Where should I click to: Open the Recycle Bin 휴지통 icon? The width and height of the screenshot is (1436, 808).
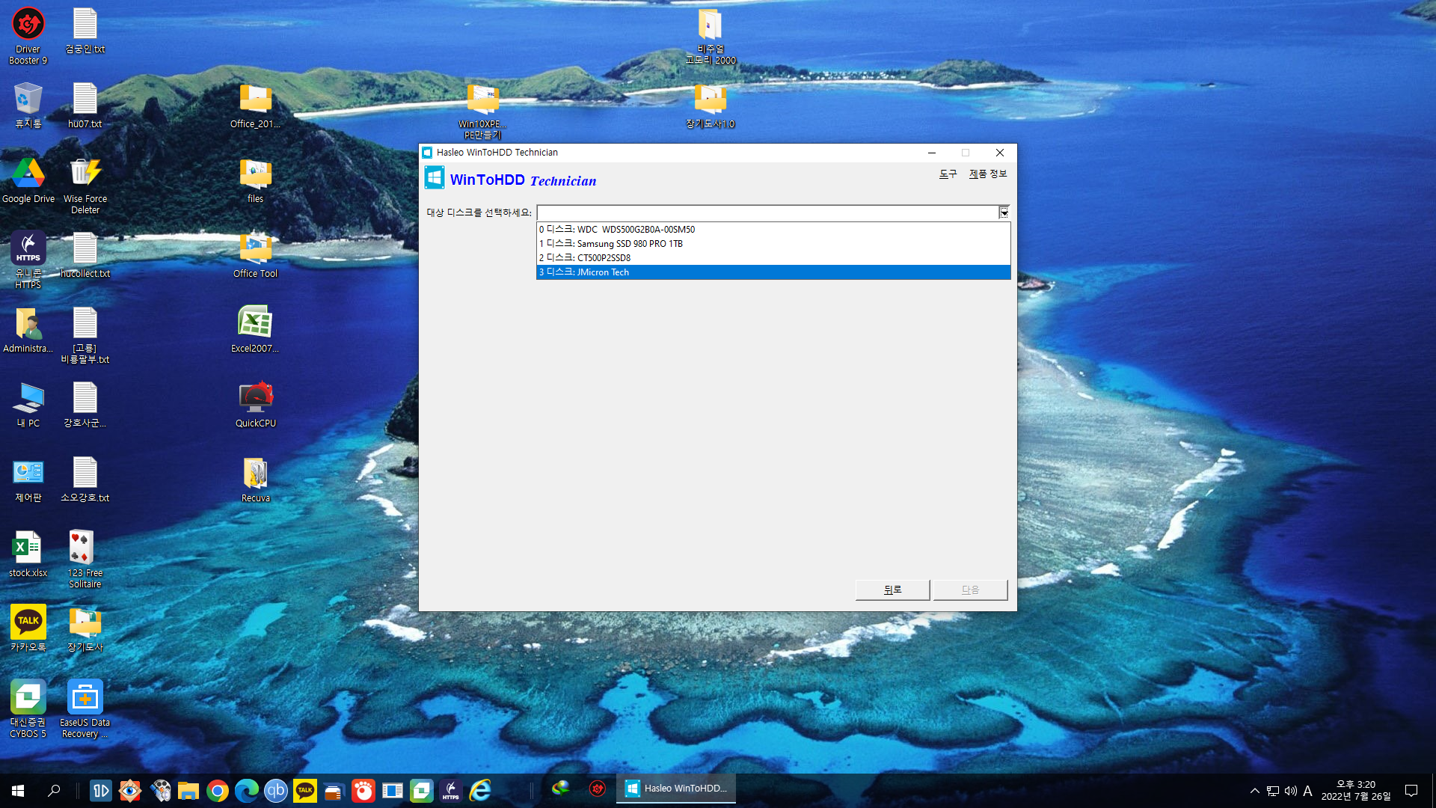pyautogui.click(x=28, y=105)
